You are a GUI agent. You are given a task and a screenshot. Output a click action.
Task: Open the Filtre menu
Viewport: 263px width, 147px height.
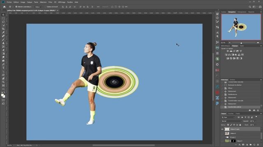[50, 2]
